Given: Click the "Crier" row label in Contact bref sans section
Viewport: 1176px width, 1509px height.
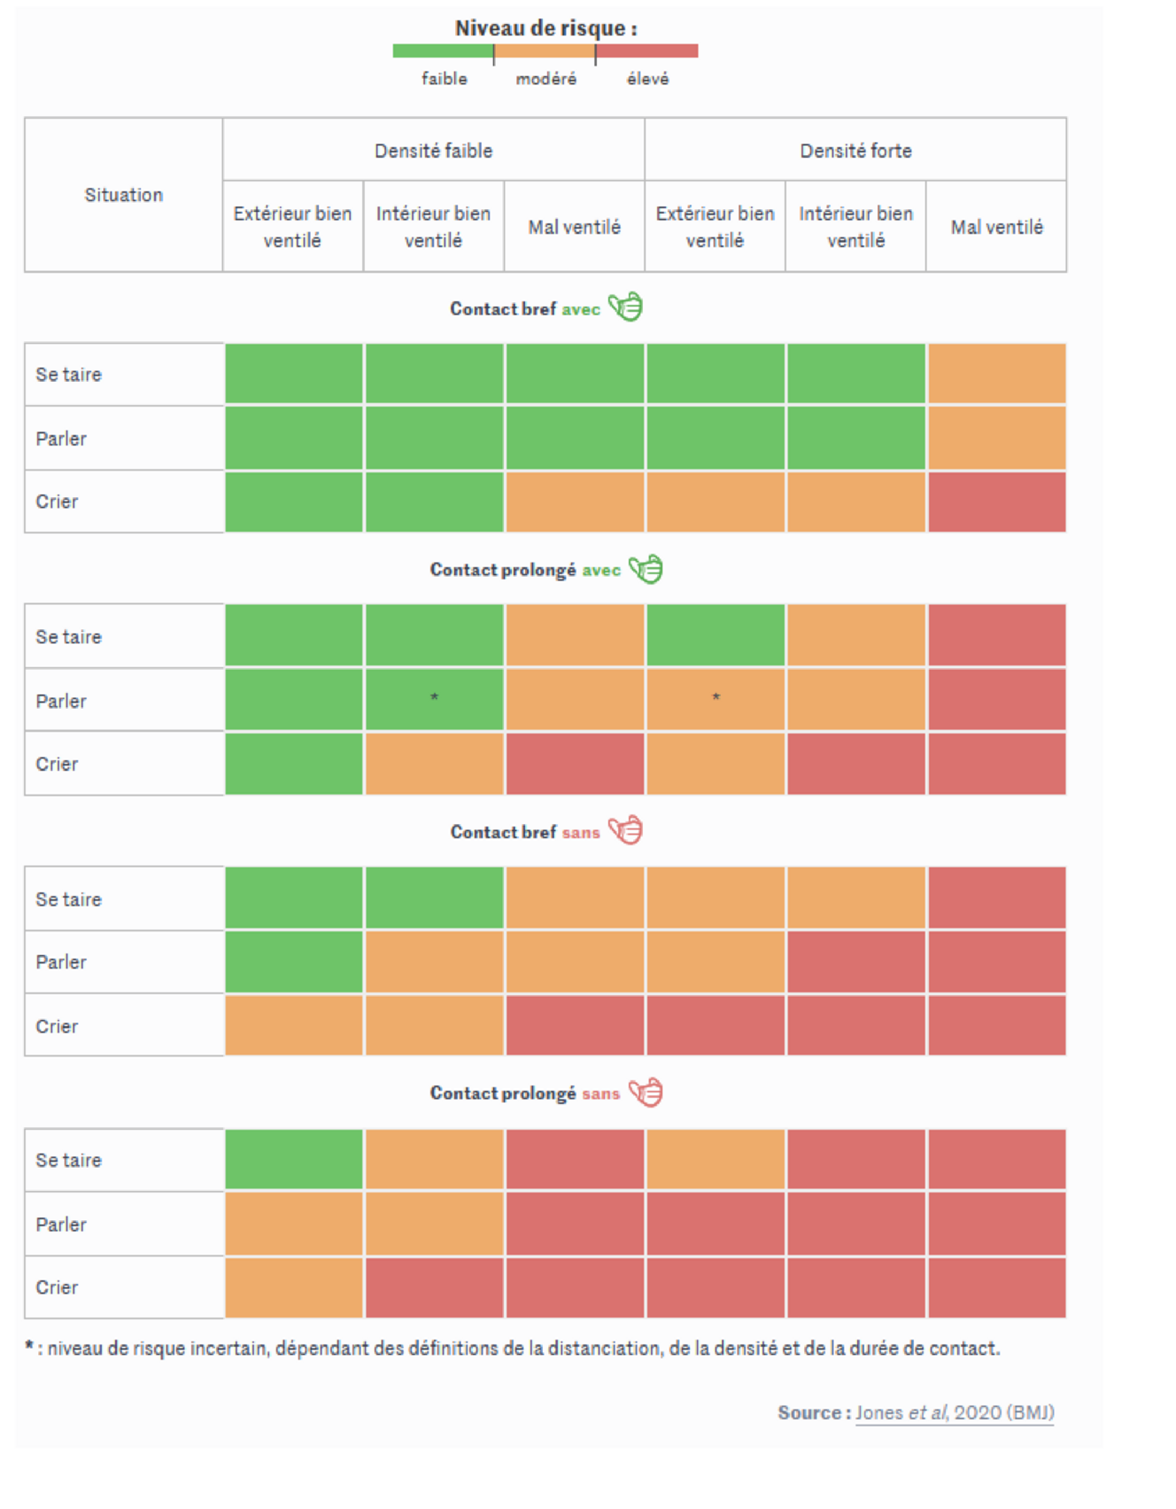Looking at the screenshot, I should point(57,1026).
